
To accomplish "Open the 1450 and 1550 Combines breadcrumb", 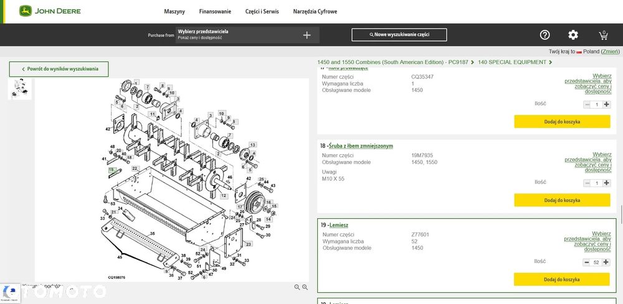I will tap(392, 62).
